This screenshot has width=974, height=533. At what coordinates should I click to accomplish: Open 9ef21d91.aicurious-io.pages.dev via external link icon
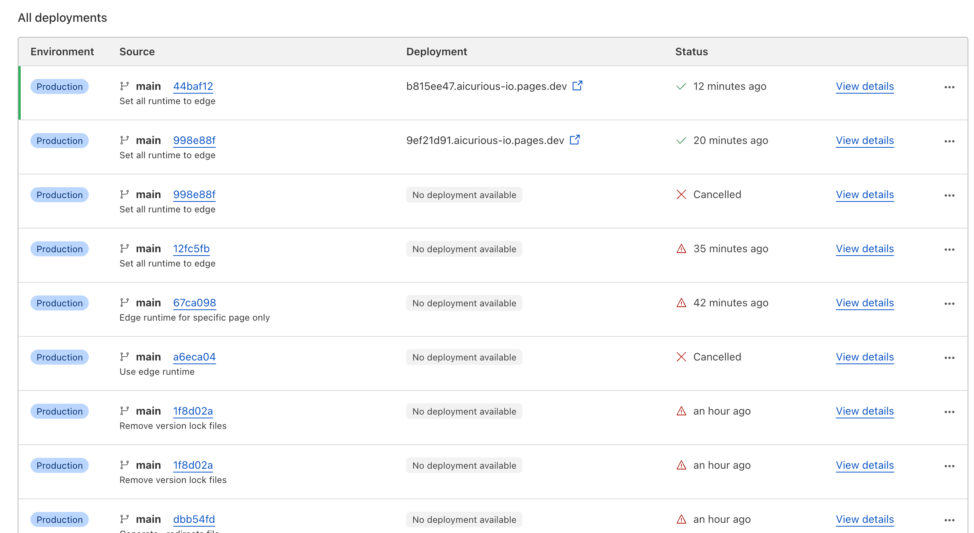(x=575, y=140)
